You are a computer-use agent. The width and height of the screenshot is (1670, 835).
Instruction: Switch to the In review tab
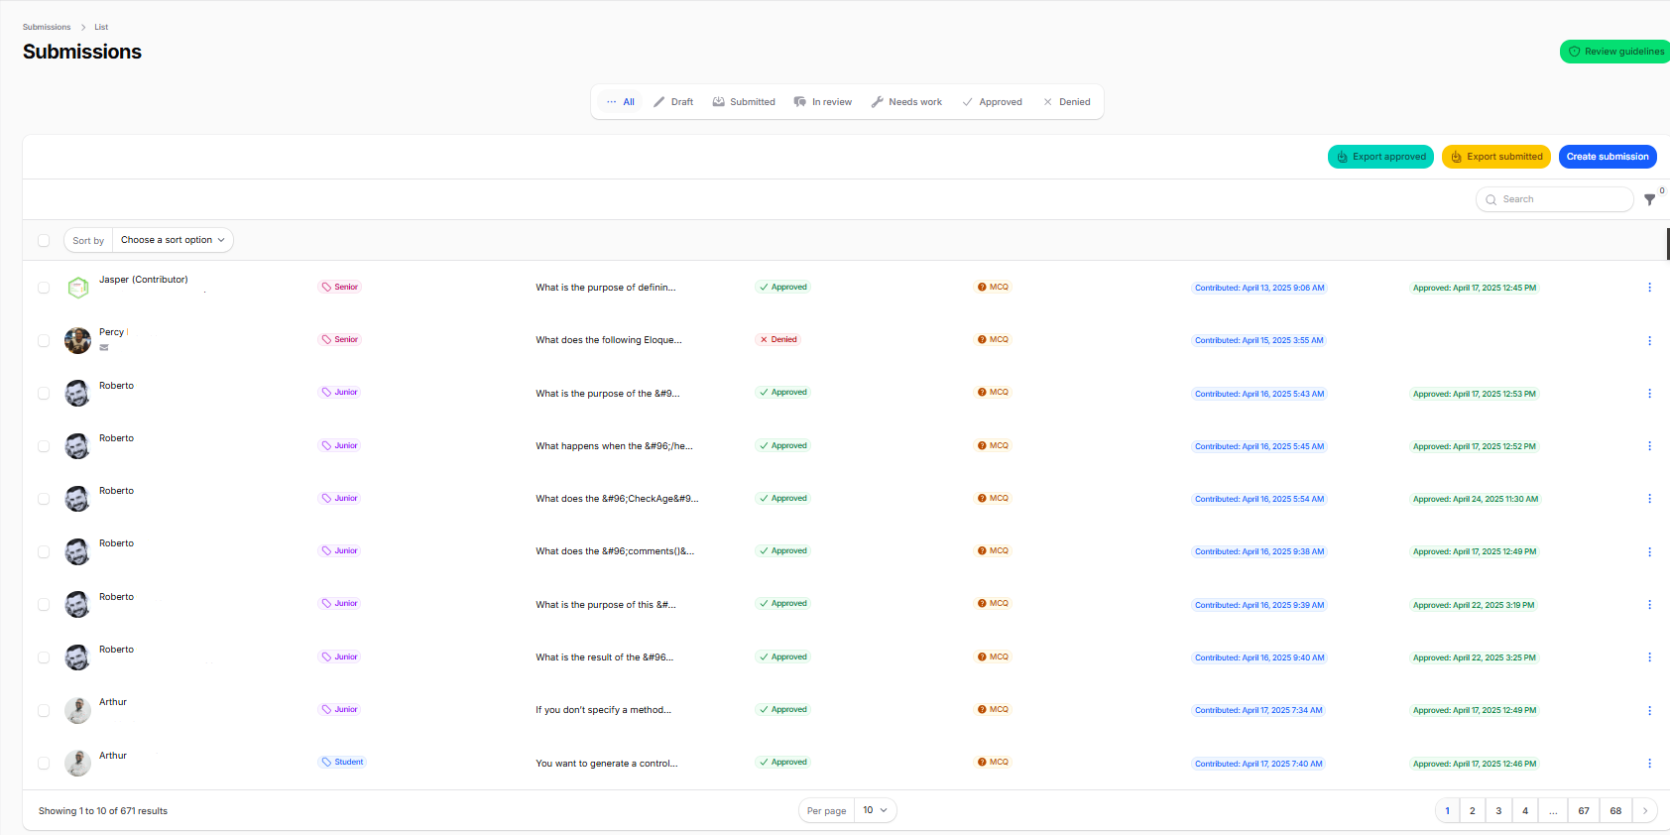[x=823, y=101]
